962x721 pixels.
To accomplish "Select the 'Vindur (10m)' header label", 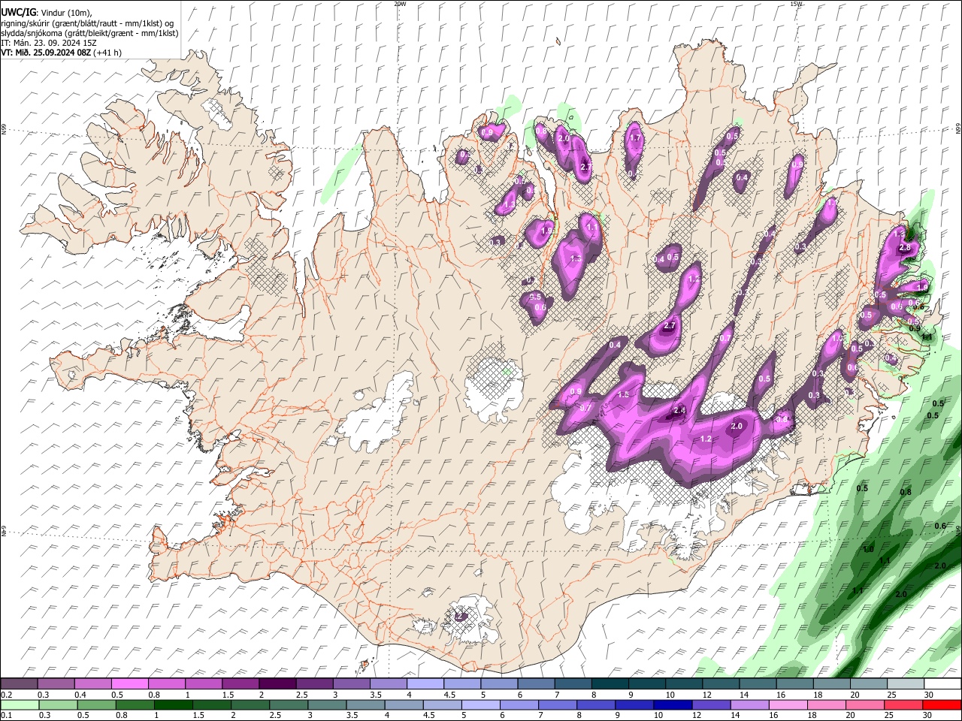I will (65, 13).
